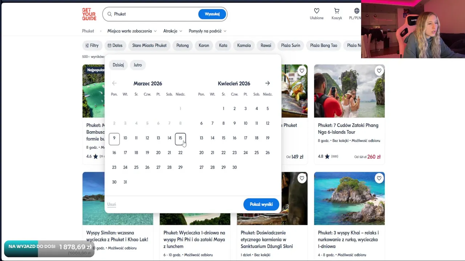Open 'Wyspy Similan: wczesna wycieczka' title
This screenshot has height=261, width=465.
pyautogui.click(x=117, y=236)
